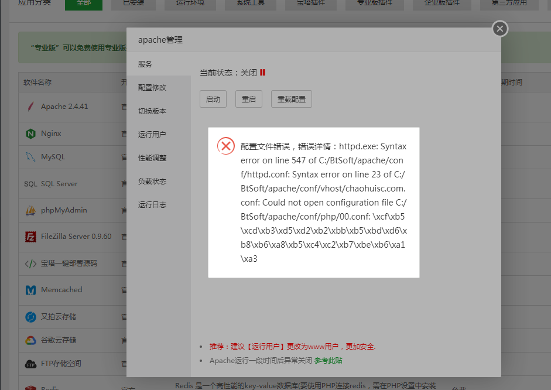The height and width of the screenshot is (390, 551).
Task: Select 宝塔一键部署源码 row
Action: tap(69, 264)
